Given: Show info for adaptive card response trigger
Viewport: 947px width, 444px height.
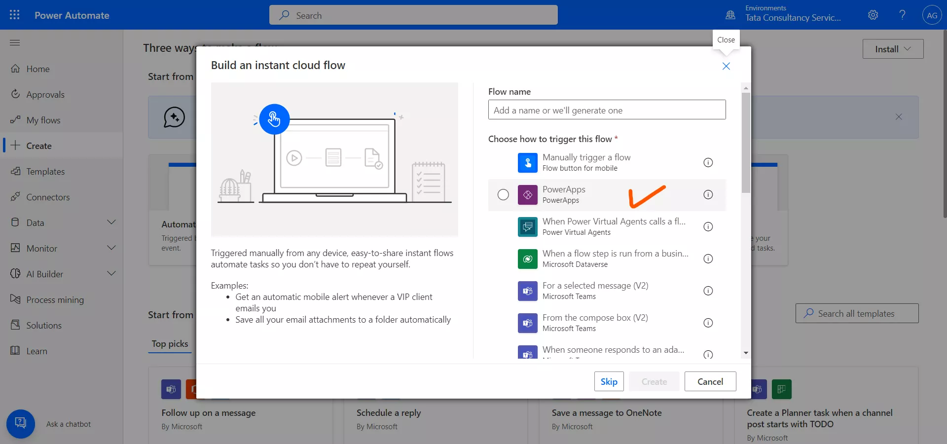Looking at the screenshot, I should [708, 354].
